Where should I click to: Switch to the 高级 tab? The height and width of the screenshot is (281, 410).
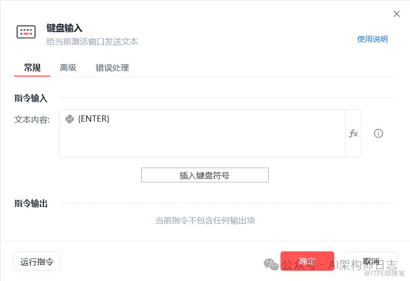tap(68, 67)
